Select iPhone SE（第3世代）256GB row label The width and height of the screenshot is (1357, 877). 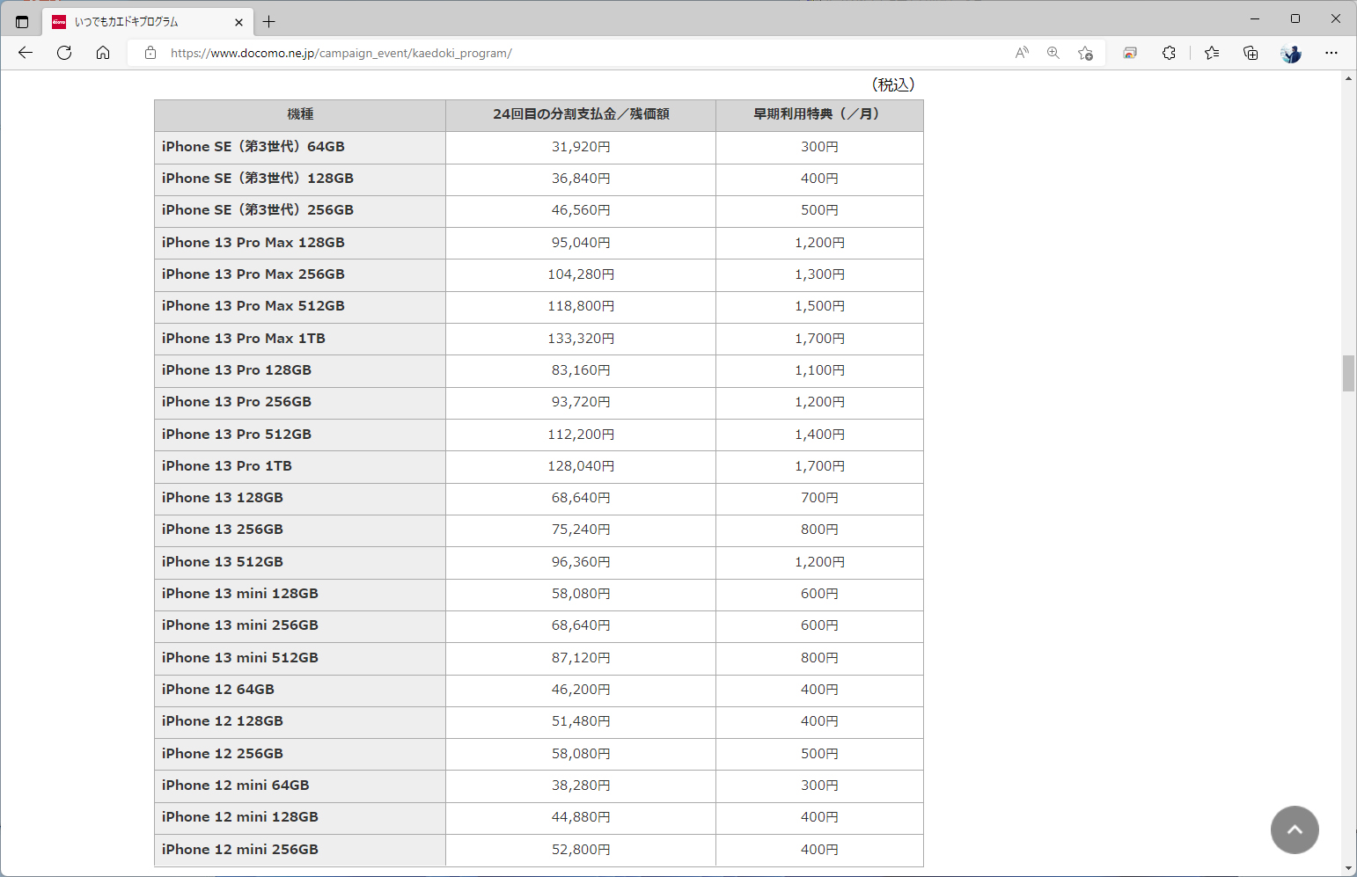pos(257,210)
